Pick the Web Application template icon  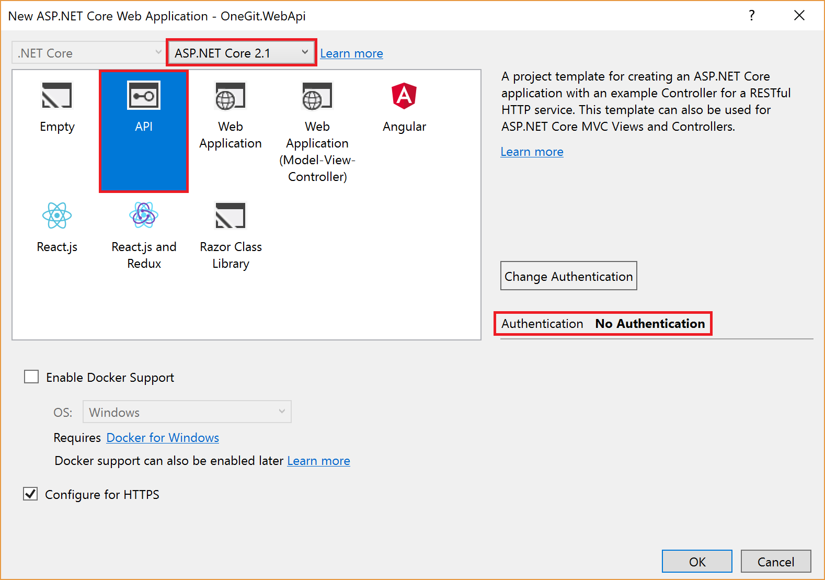[231, 96]
